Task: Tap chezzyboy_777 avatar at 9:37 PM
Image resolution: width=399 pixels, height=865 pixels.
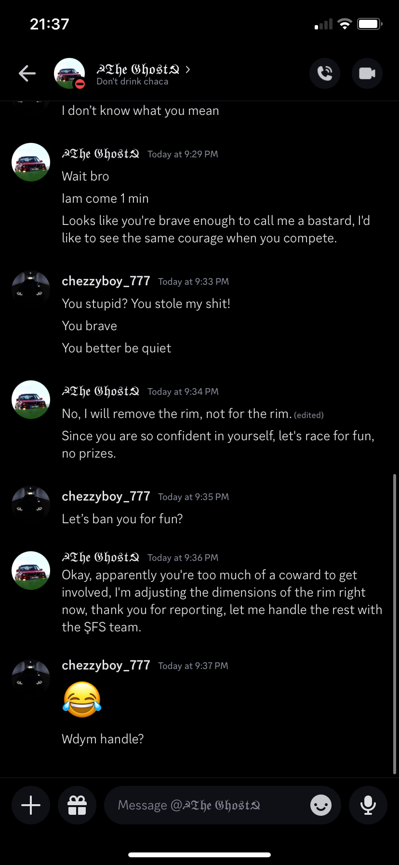Action: 31,677
